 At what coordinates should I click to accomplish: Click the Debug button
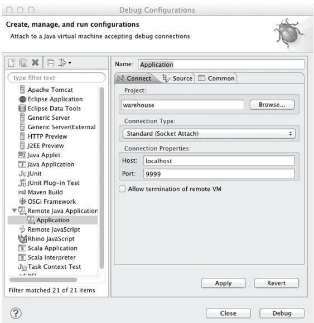pyautogui.click(x=282, y=313)
